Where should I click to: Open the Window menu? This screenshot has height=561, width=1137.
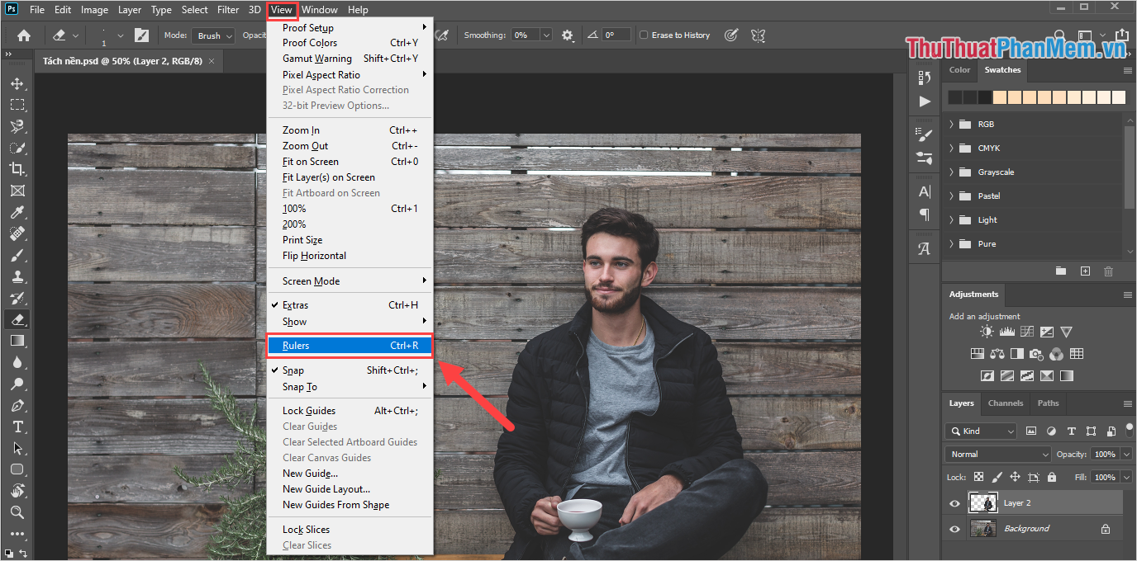pos(319,10)
